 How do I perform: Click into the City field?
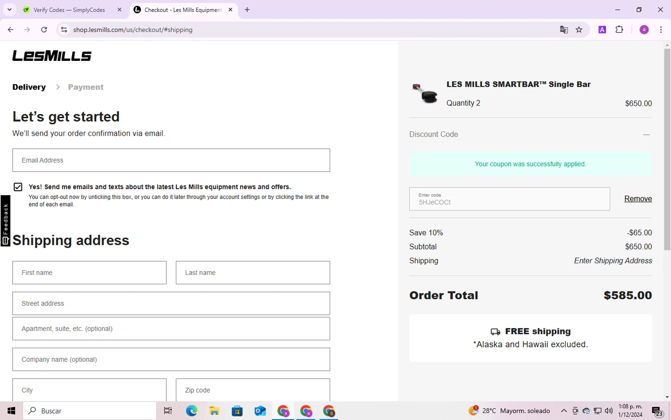coord(89,390)
